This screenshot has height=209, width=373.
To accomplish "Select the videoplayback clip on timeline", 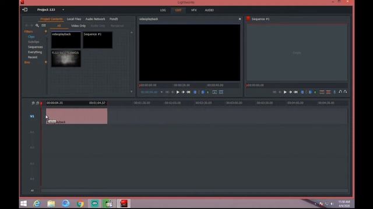I will point(76,116).
